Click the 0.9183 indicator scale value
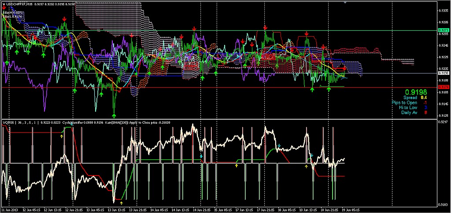Image resolution: width=451 pixels, height=213 pixels. [442, 204]
